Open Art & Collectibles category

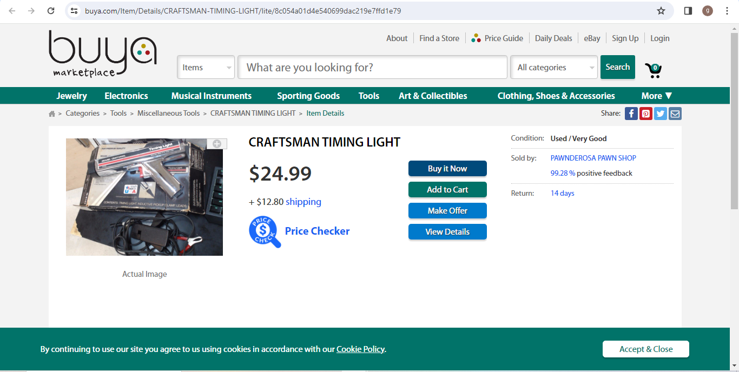pyautogui.click(x=433, y=96)
